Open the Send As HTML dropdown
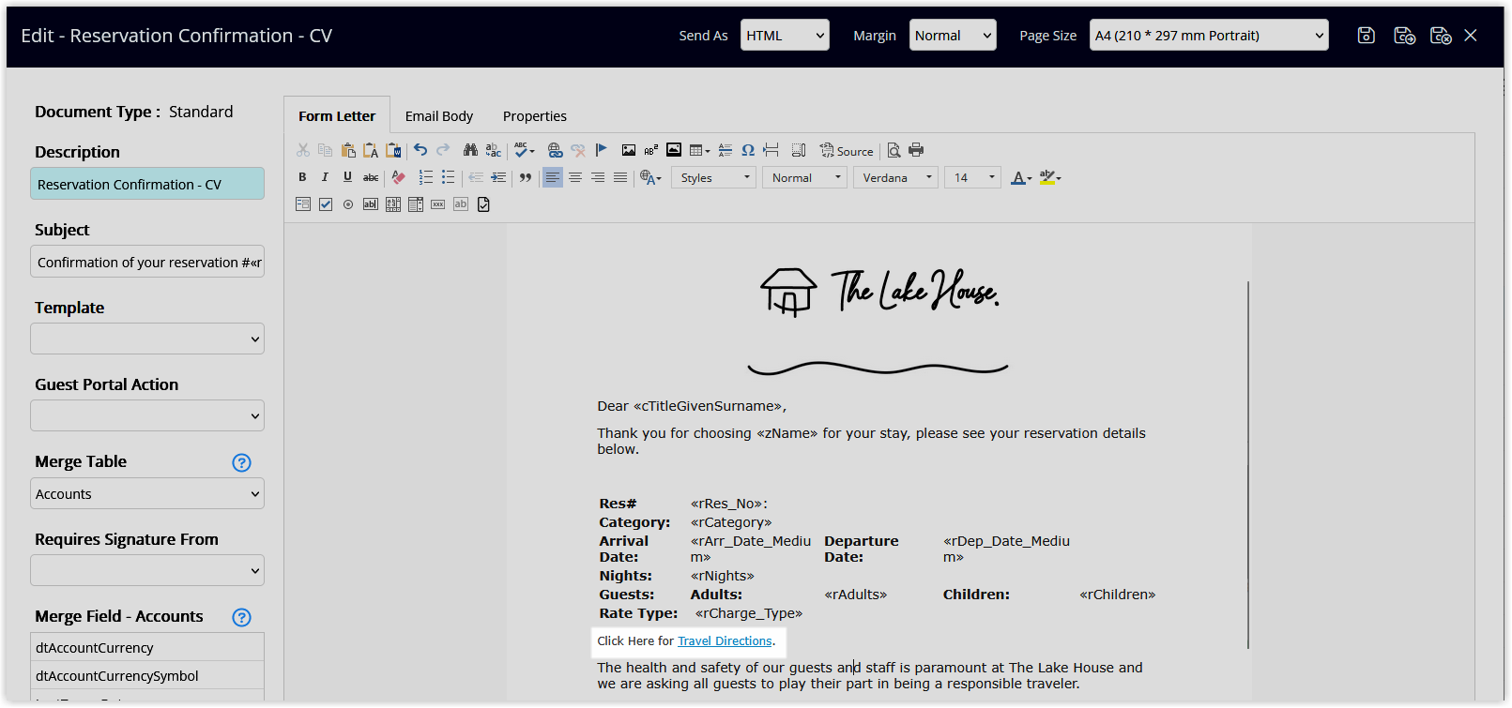Image resolution: width=1512 pixels, height=708 pixels. click(x=785, y=36)
